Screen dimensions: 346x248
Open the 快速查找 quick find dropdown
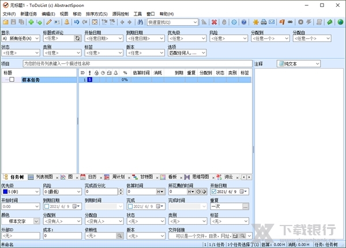[195, 22]
